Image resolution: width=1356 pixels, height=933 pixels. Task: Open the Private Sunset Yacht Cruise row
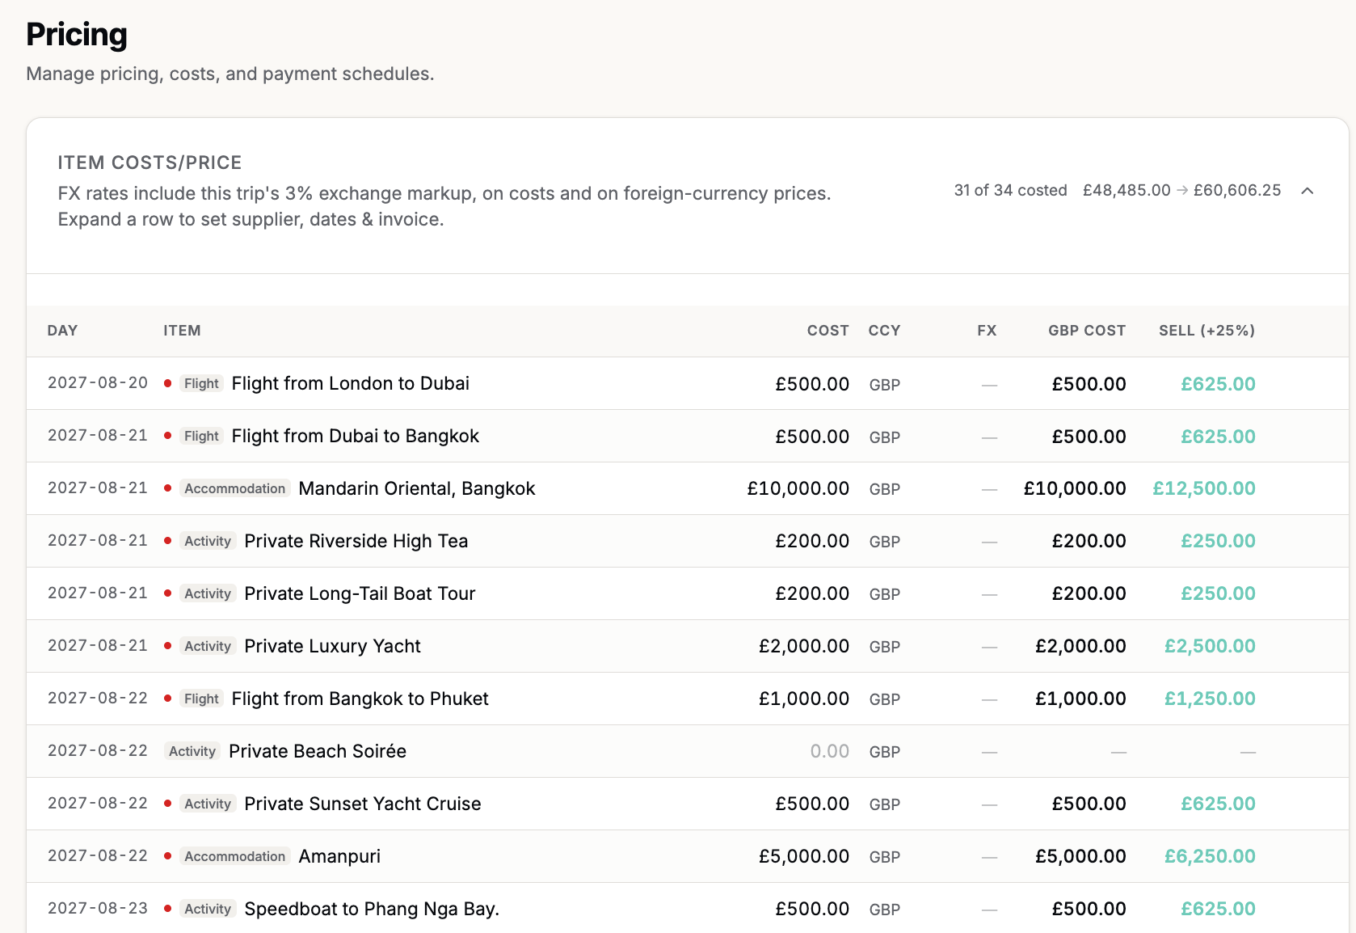(687, 804)
